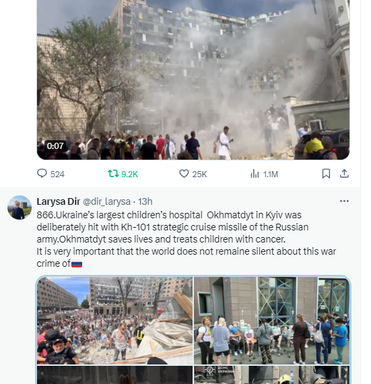The height and width of the screenshot is (384, 371).
Task: Share the video tweet using the upload arrow icon
Action: pos(344,174)
